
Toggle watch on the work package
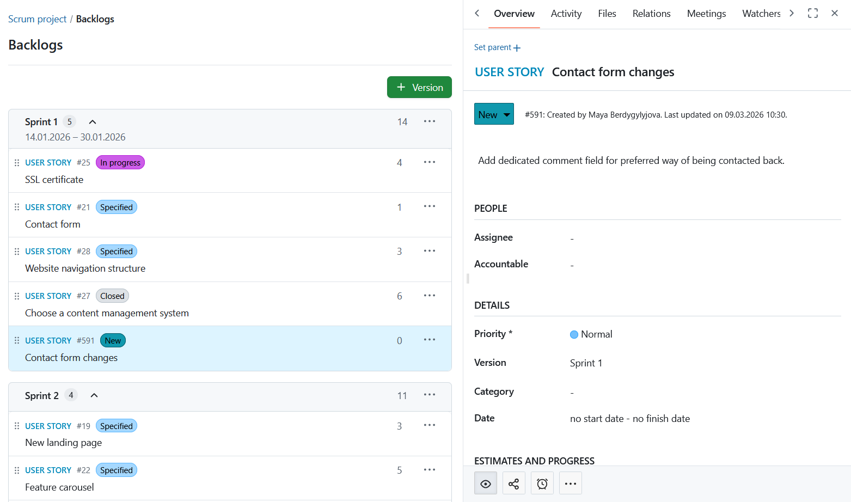click(x=485, y=483)
